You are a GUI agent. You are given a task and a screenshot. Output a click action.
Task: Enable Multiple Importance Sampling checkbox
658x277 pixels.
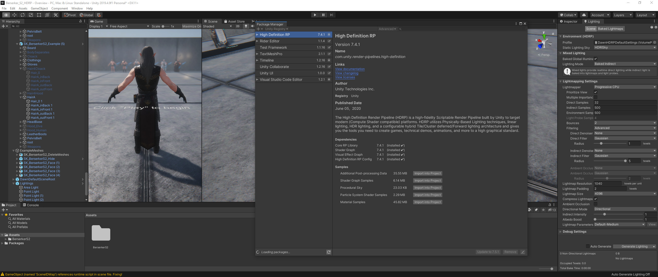(596, 97)
